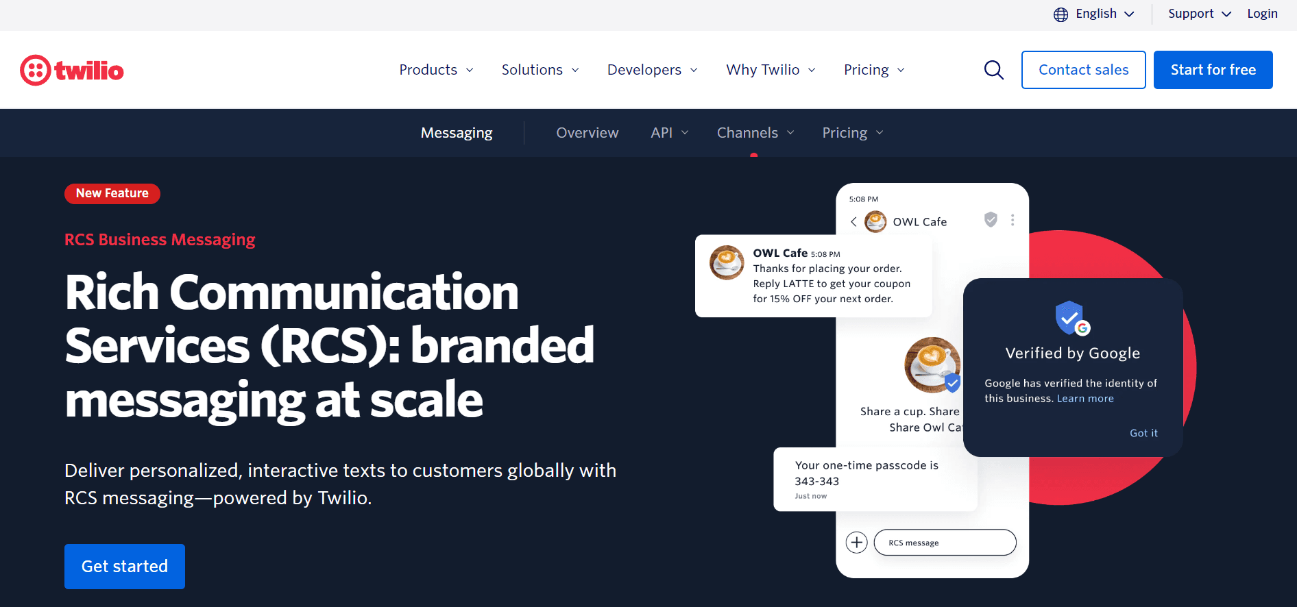Viewport: 1297px width, 607px height.
Task: Expand the Products dropdown menu
Action: [436, 70]
